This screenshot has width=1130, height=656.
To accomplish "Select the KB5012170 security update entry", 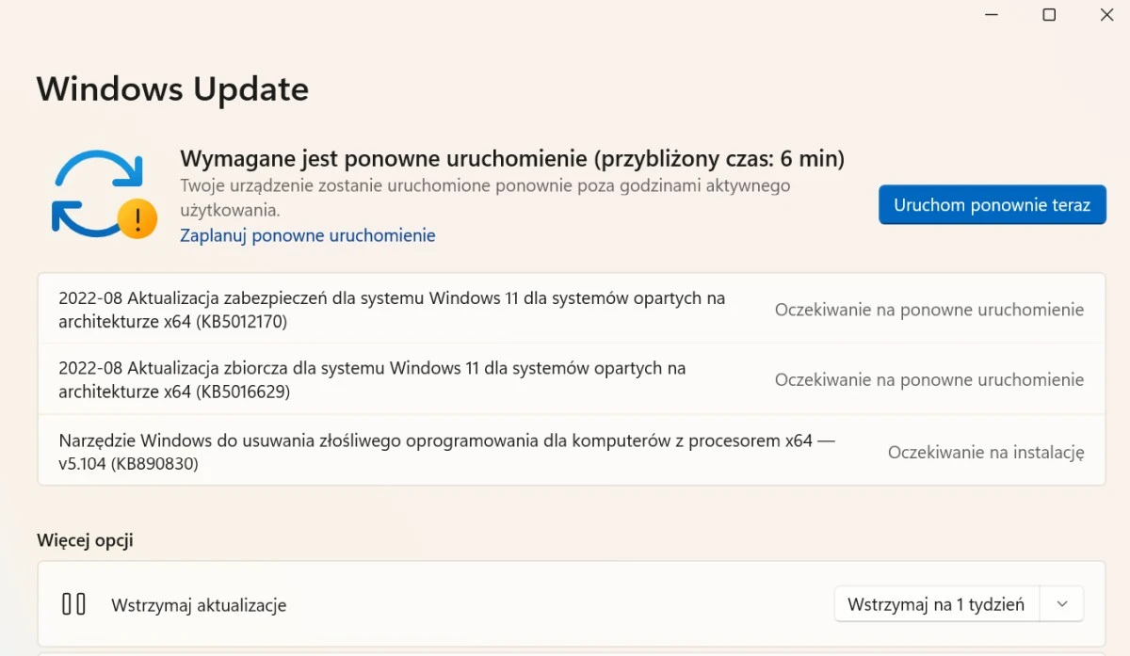I will coord(391,309).
